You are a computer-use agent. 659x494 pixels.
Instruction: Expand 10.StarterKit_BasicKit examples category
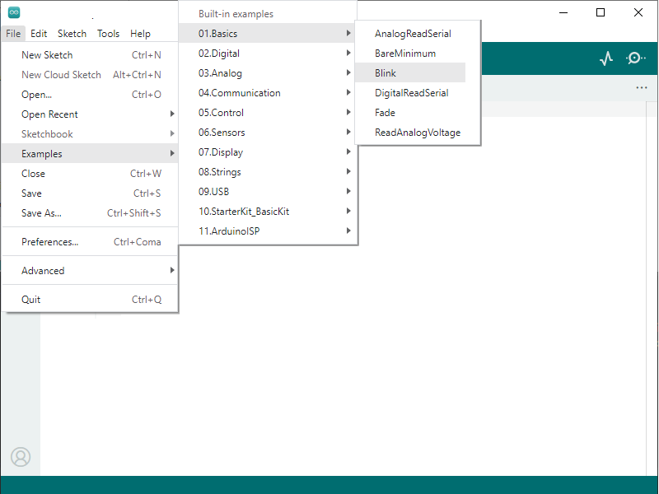[269, 212]
